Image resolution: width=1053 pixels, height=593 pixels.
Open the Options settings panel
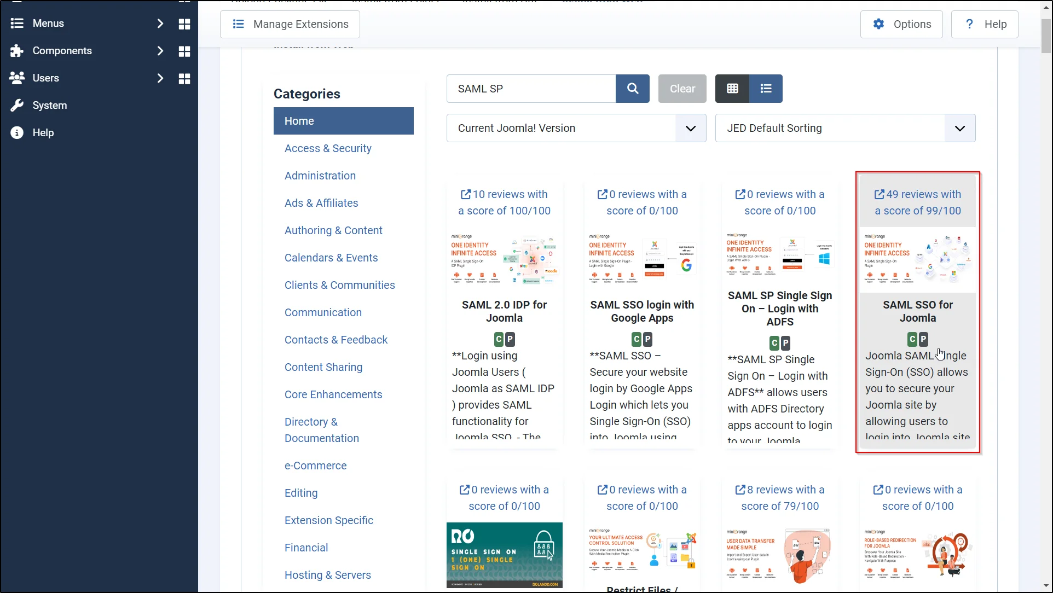[x=902, y=24]
